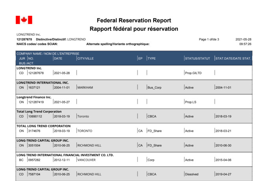Screen dimensions: 268x181
Task: Click the Page 1 of/de 3 indicator
Action: click(x=209, y=39)
